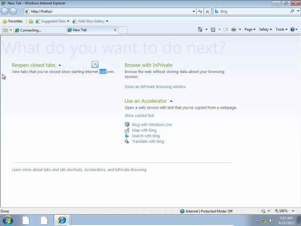Click Translate with Bing link
This screenshot has height=226, width=301.
[x=148, y=142]
